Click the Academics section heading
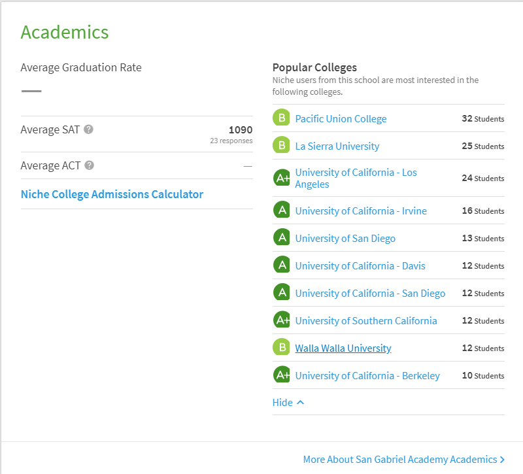This screenshot has height=474, width=523. click(65, 32)
